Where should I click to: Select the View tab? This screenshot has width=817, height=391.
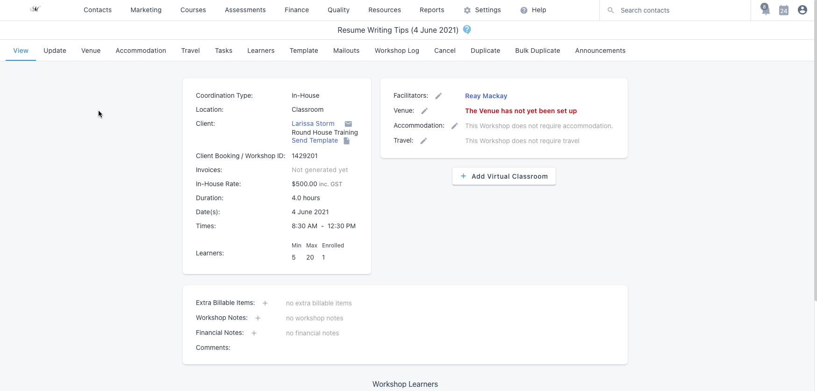click(x=21, y=51)
